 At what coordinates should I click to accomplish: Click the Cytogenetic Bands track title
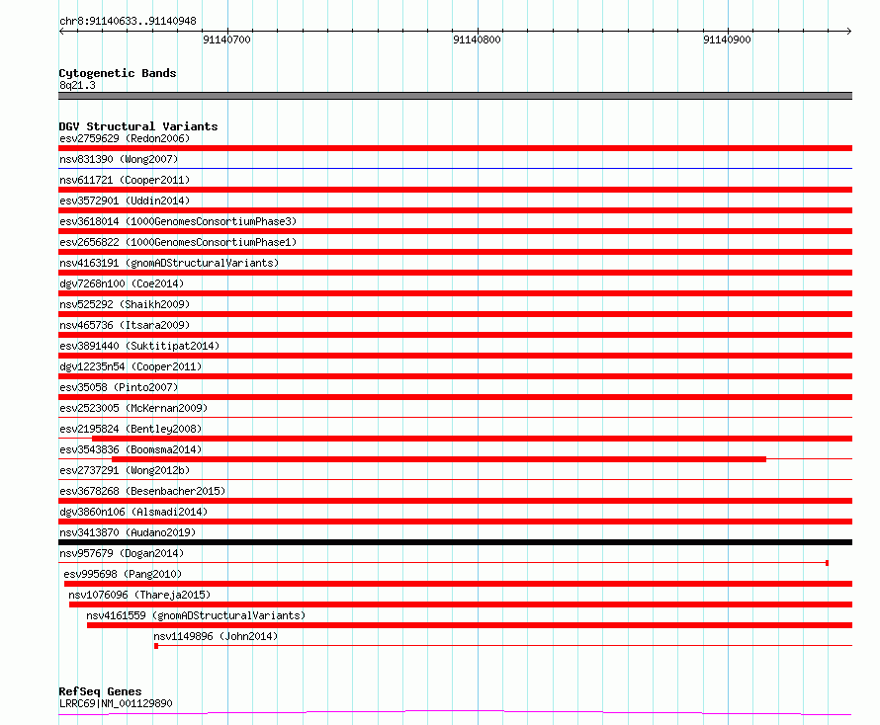[118, 73]
